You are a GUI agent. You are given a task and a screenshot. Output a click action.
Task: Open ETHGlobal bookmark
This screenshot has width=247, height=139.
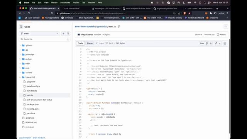point(68,18)
